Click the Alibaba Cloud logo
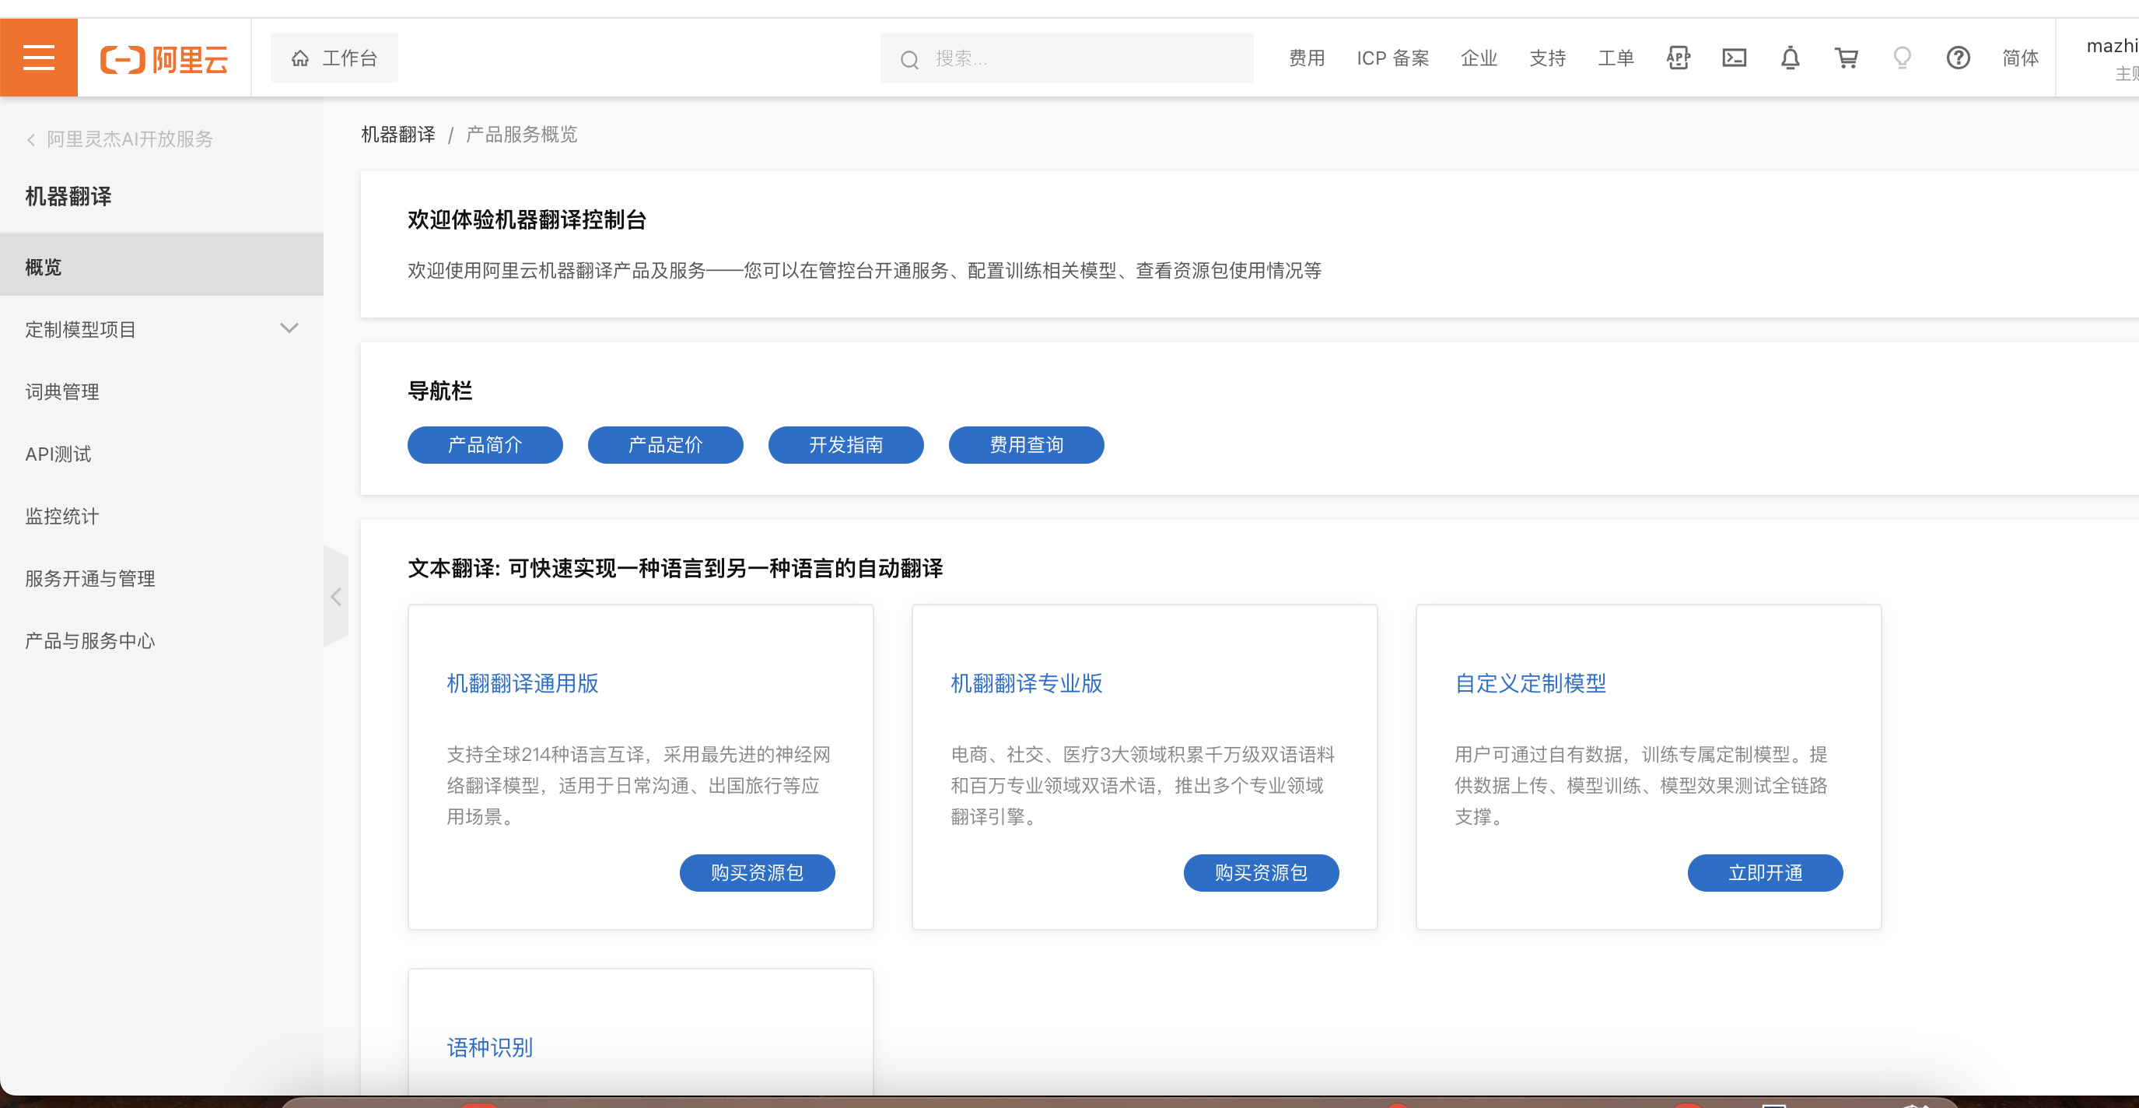 point(163,59)
